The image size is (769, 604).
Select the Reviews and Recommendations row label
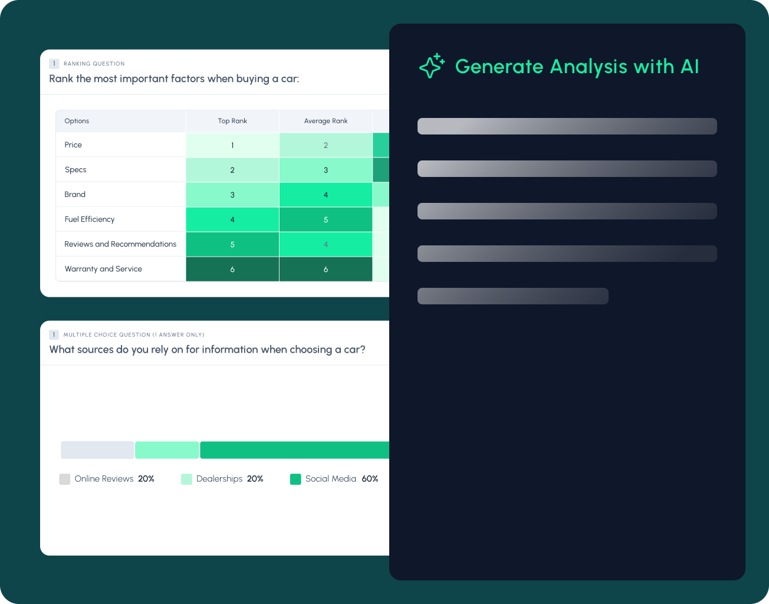[120, 244]
